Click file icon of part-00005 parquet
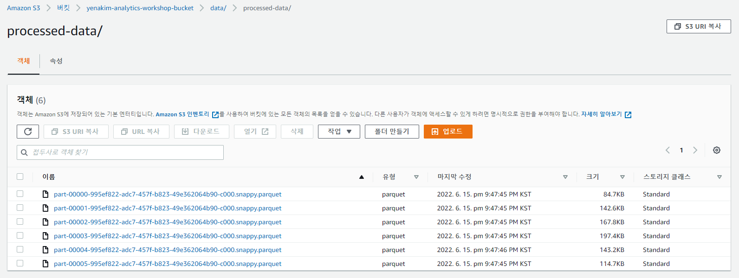This screenshot has height=278, width=739. click(x=45, y=264)
